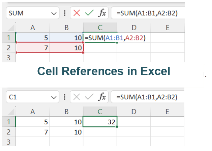Select the column A header in the bottom spreadsheet
This screenshot has width=212, height=151.
[x=33, y=112]
